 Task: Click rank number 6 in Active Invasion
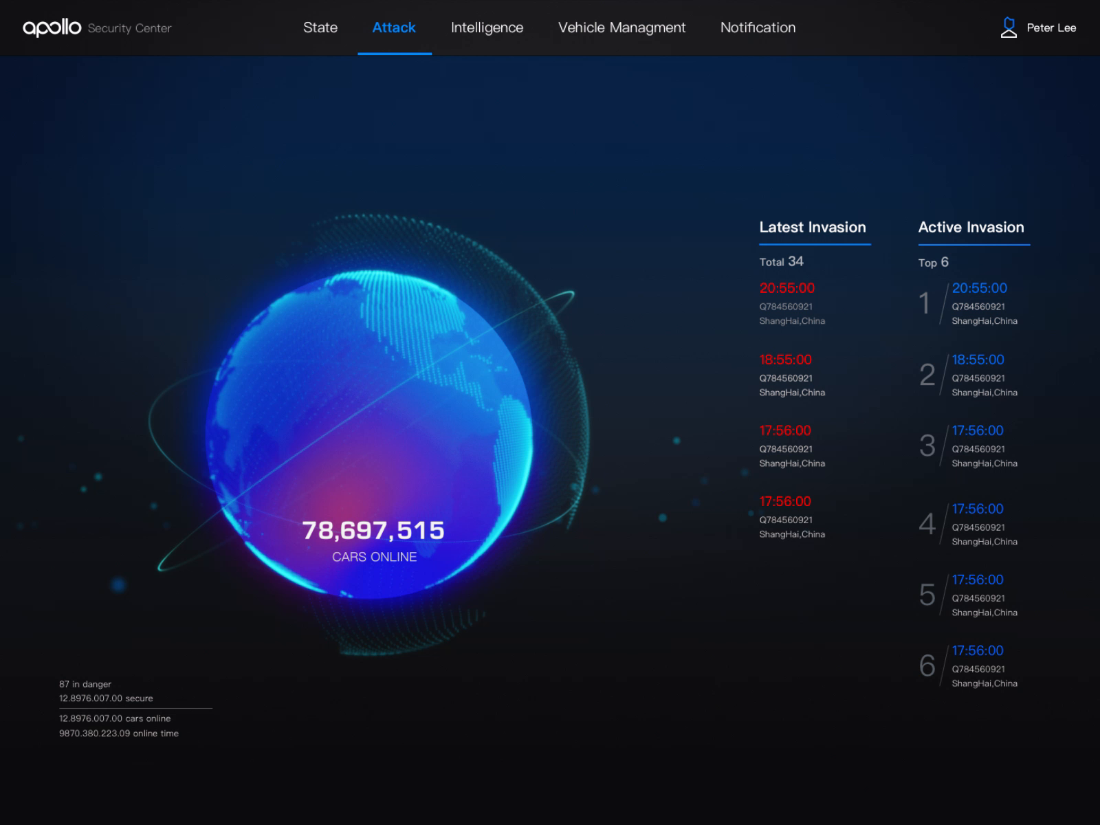927,665
